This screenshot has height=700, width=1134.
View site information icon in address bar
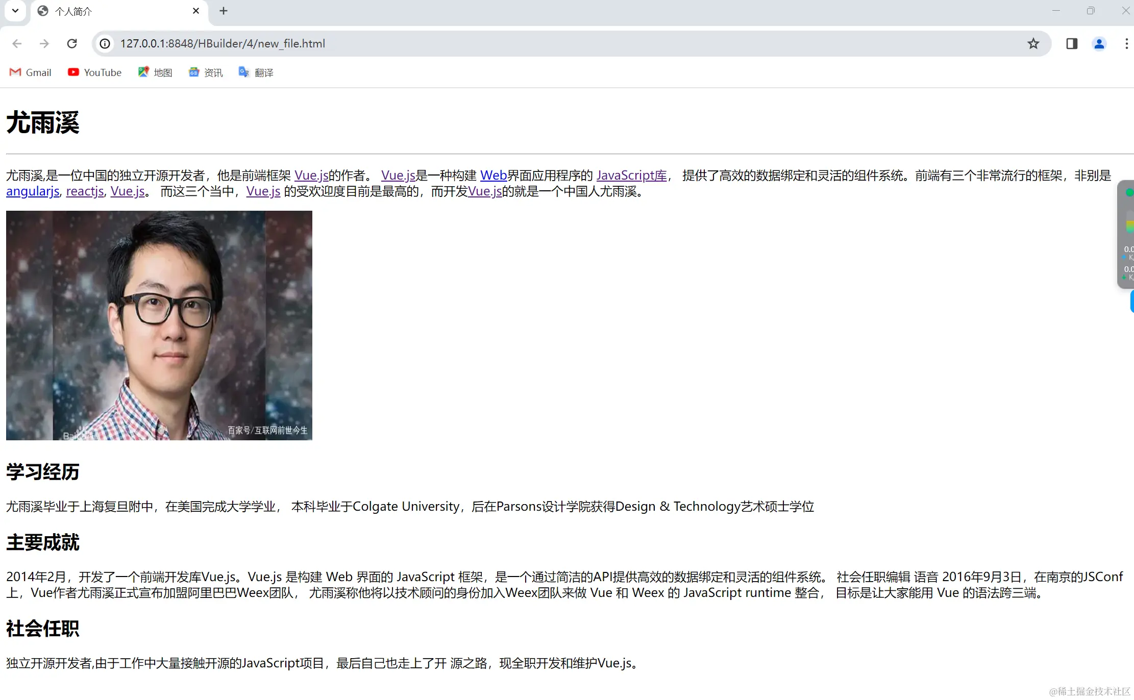coord(105,44)
